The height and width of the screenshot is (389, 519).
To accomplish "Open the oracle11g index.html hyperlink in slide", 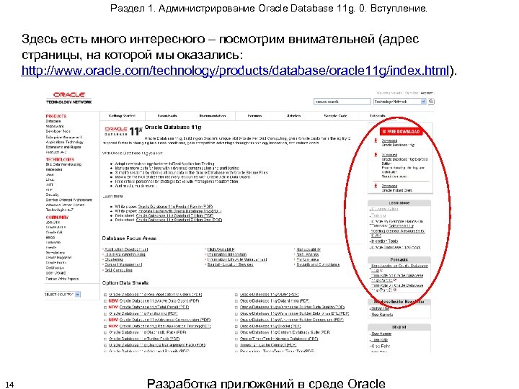I will point(235,71).
